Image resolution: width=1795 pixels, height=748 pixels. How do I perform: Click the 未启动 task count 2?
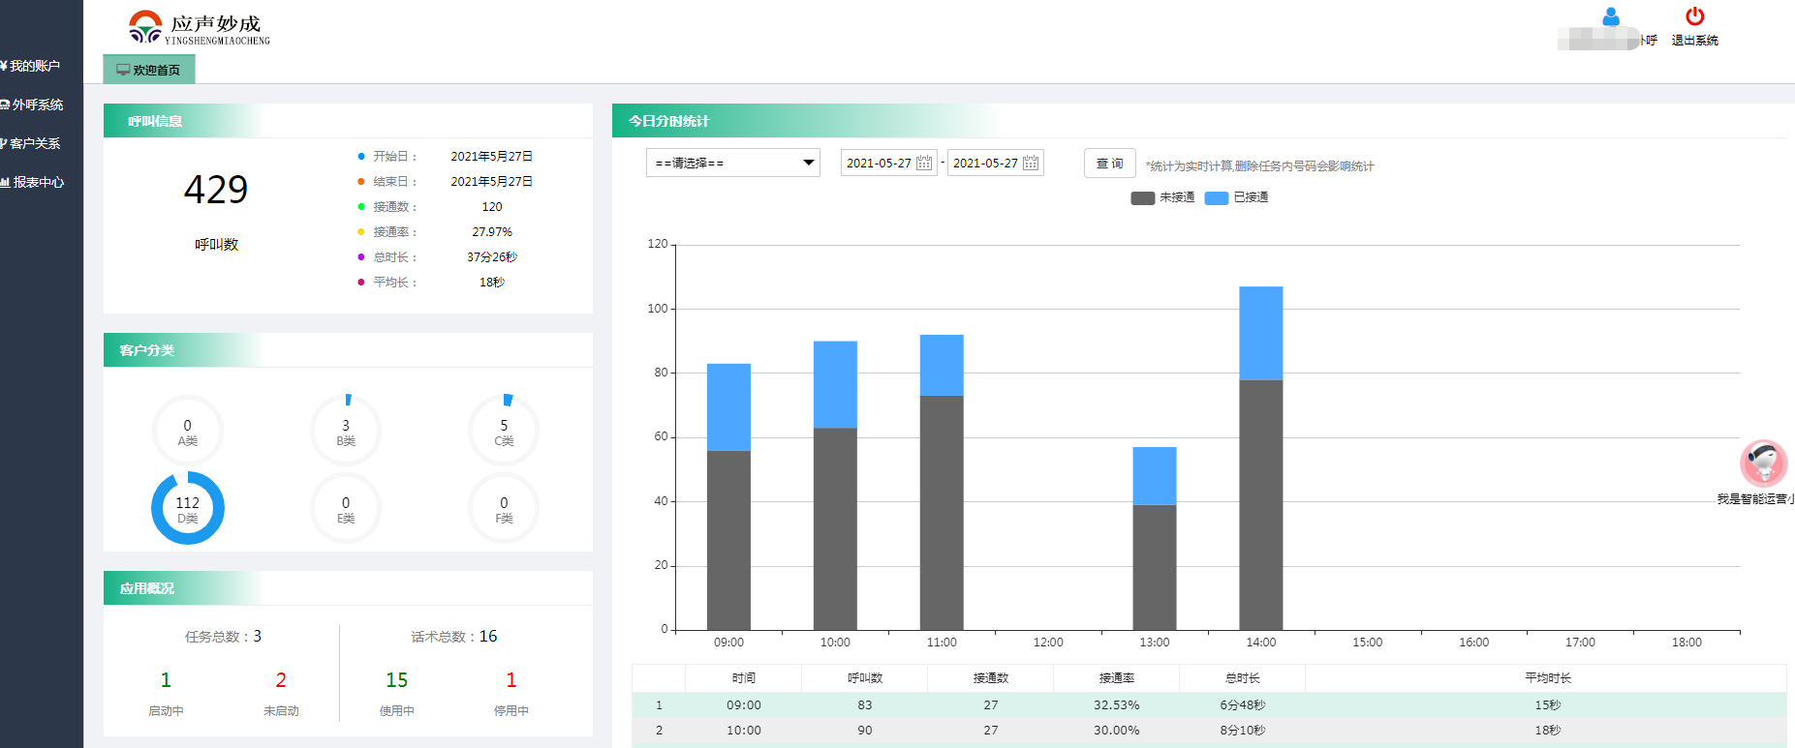(281, 680)
